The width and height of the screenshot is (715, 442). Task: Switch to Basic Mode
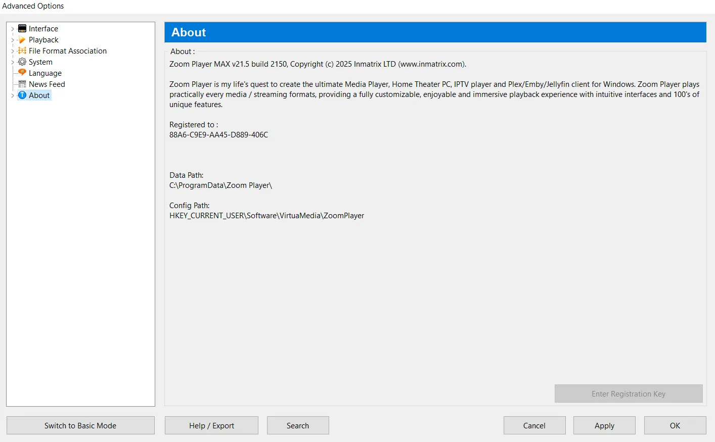pos(80,425)
